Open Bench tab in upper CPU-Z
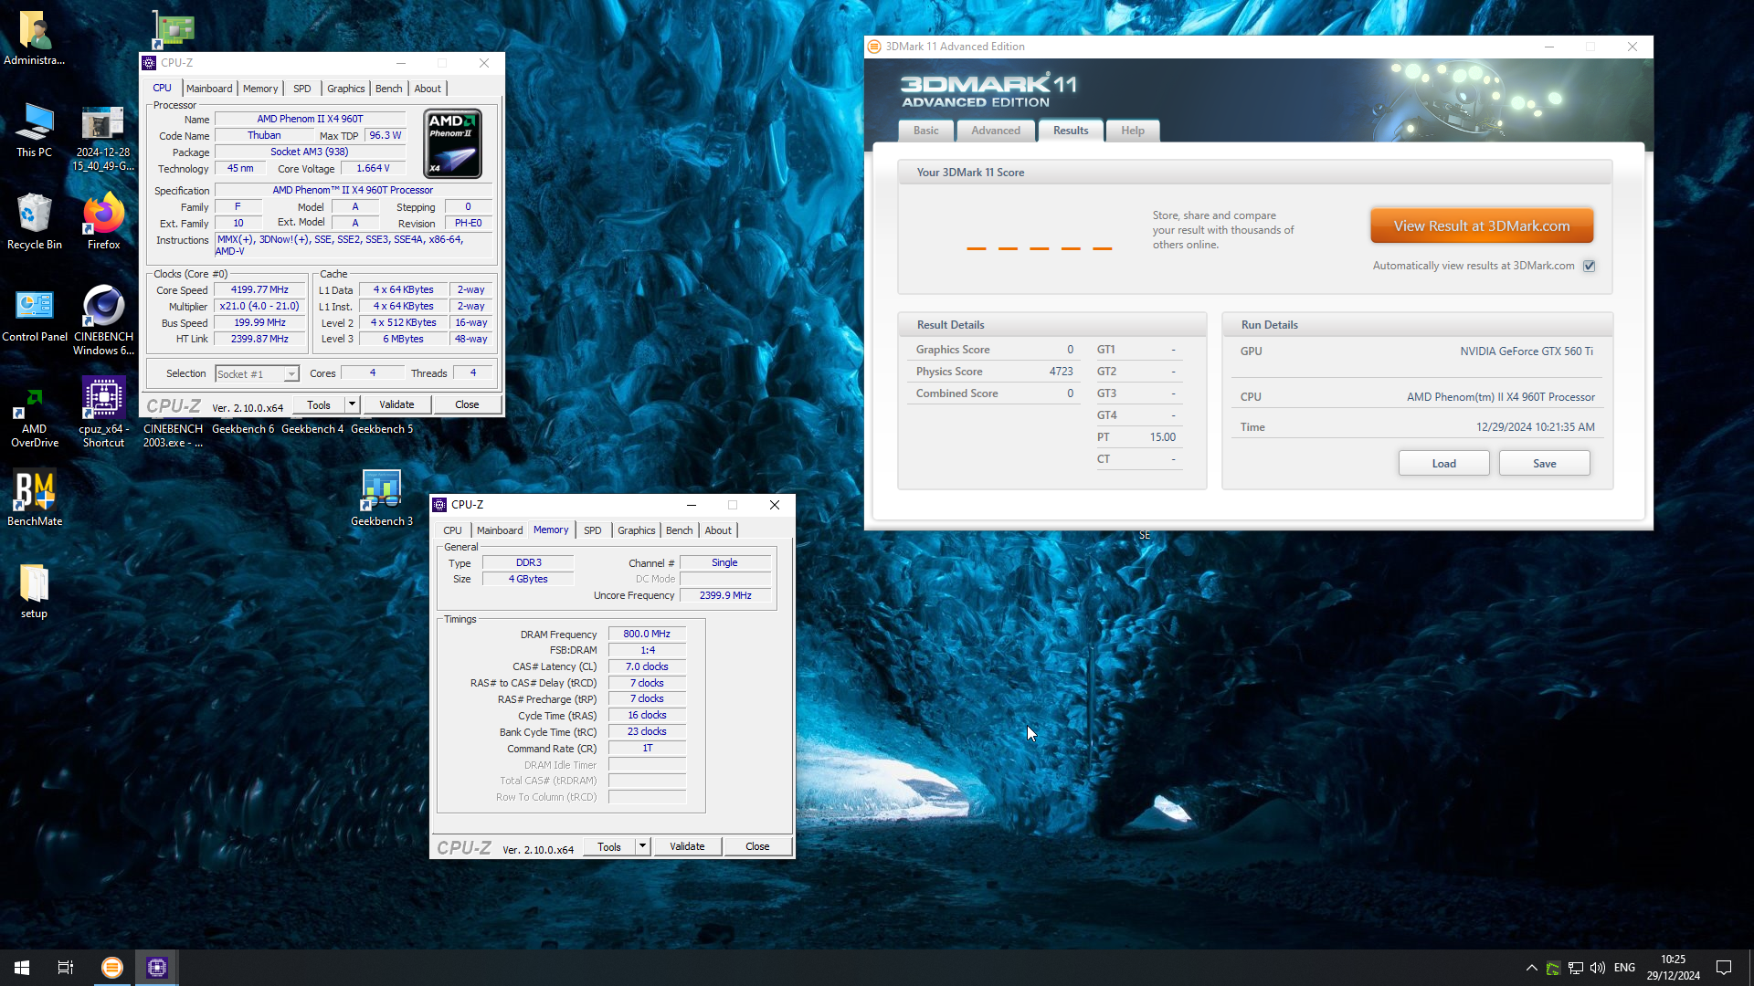The width and height of the screenshot is (1754, 986). click(x=389, y=89)
